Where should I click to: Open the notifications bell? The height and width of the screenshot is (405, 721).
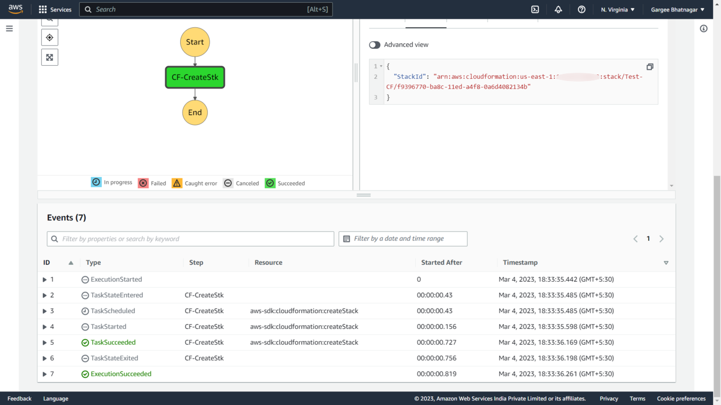(558, 9)
